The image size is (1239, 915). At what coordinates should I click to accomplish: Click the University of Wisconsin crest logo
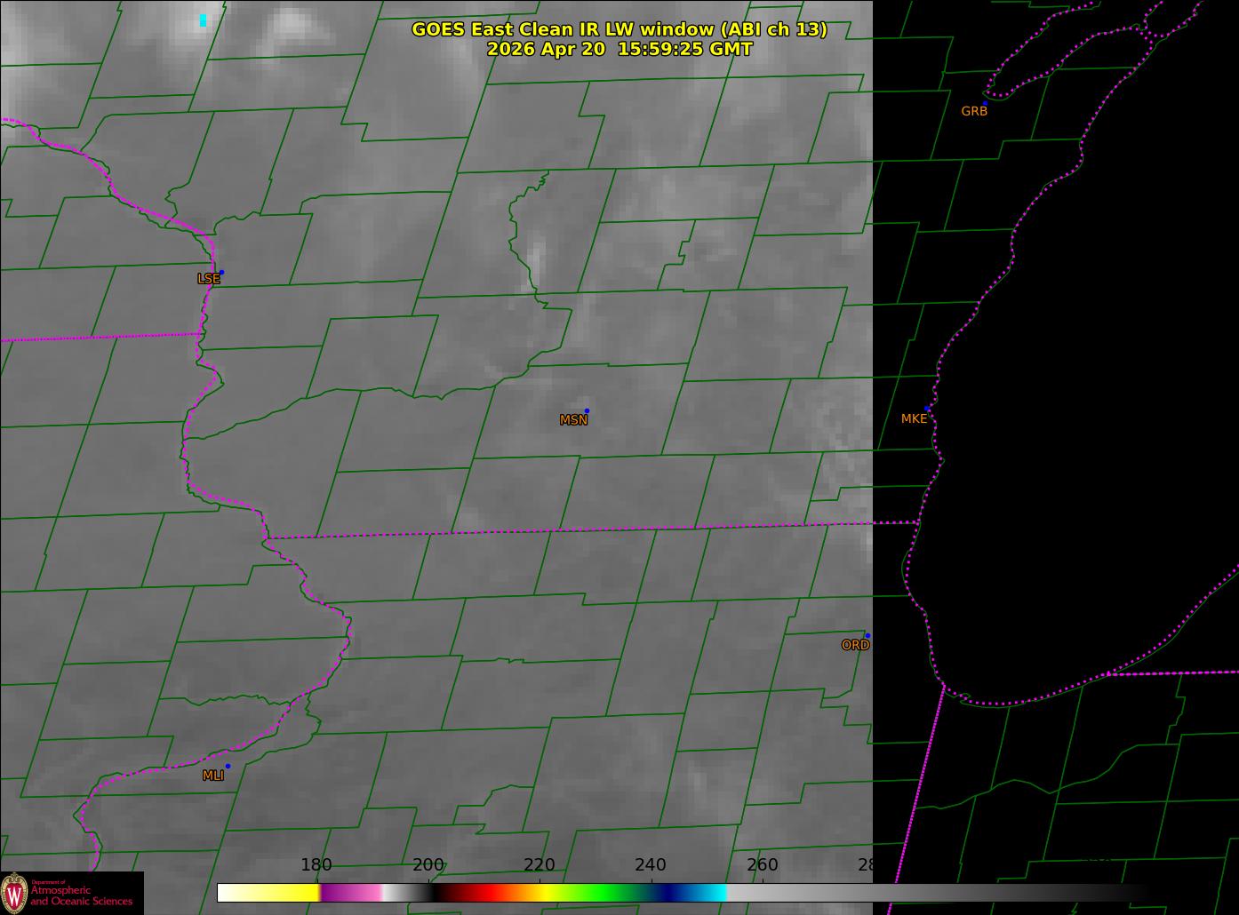[14, 893]
